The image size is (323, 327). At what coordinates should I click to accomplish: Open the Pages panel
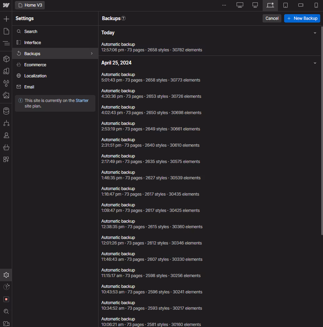tap(6, 31)
